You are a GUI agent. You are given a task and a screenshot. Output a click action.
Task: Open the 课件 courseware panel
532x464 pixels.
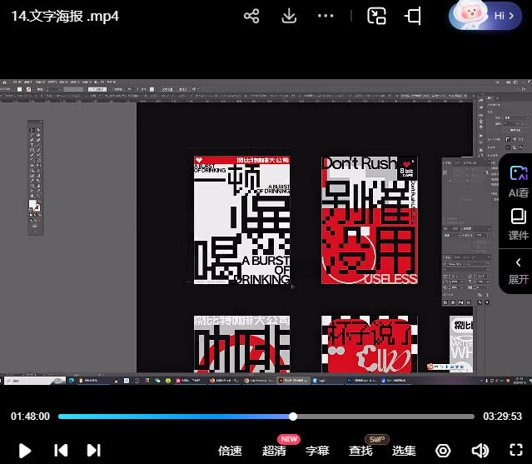click(519, 224)
